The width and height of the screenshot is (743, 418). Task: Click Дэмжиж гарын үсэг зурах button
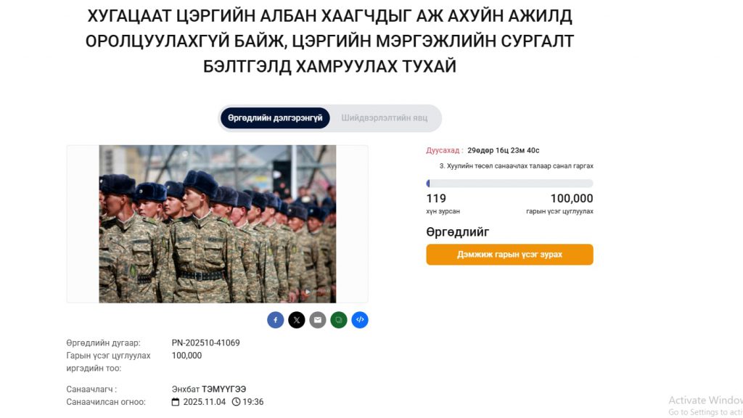(509, 255)
